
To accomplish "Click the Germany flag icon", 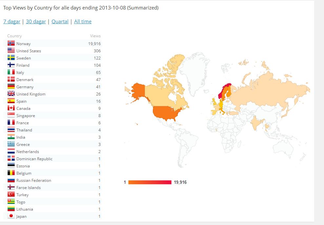I will click(11, 86).
